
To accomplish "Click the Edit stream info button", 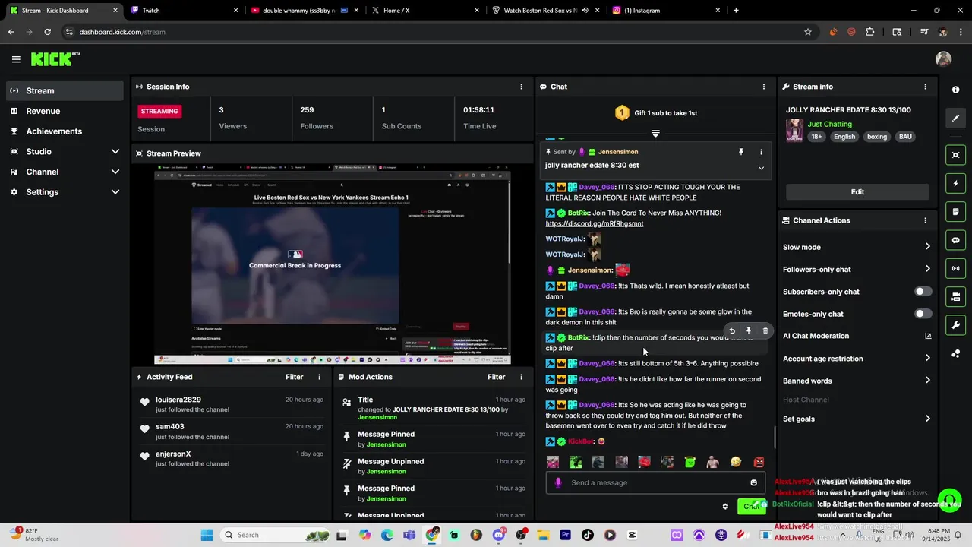I will pos(857,192).
